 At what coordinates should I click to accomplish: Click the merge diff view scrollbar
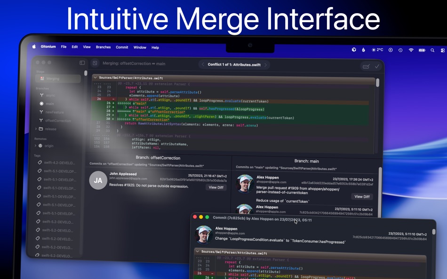(x=377, y=83)
